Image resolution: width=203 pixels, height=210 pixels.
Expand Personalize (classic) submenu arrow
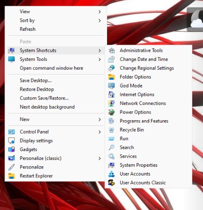[99, 158]
